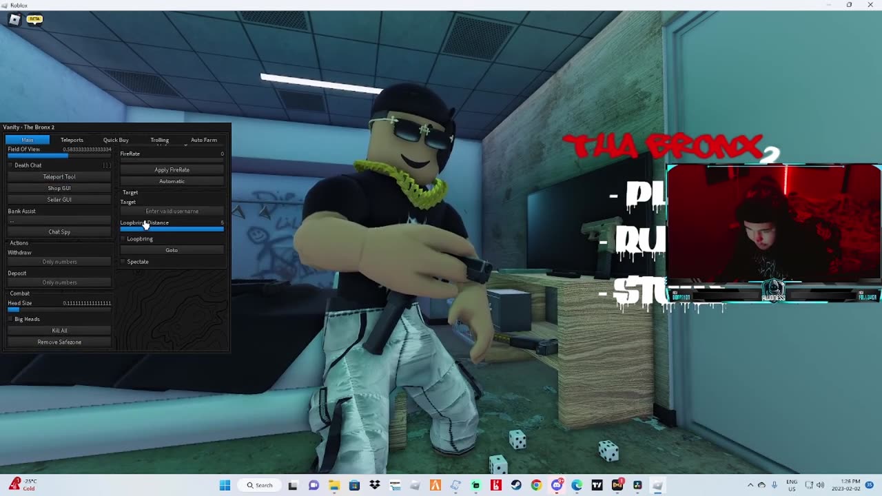Switch to the Teleports tab
This screenshot has height=496, width=882.
(72, 140)
